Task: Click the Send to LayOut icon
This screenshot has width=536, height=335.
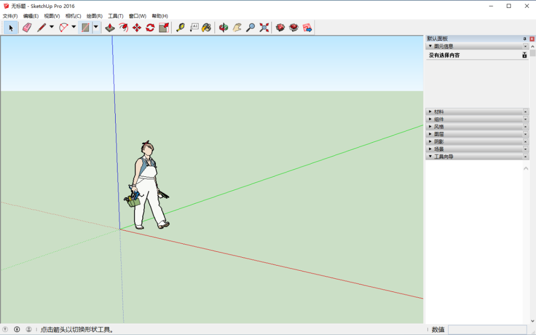Action: tap(307, 28)
